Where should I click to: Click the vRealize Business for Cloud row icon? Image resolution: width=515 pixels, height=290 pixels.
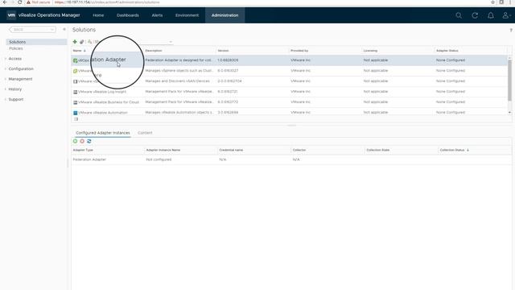75,102
